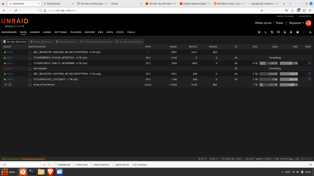Spin down all disks with down arrow button
The image size is (314, 176).
coord(6,84)
